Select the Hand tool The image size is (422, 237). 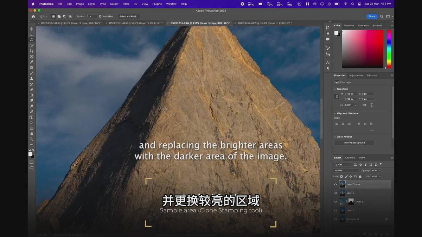32,134
